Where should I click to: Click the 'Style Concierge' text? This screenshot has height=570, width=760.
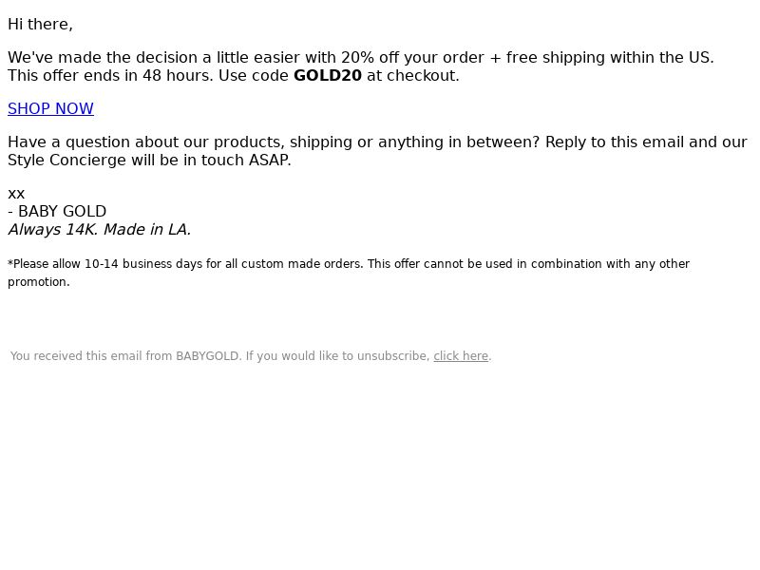[x=66, y=160]
